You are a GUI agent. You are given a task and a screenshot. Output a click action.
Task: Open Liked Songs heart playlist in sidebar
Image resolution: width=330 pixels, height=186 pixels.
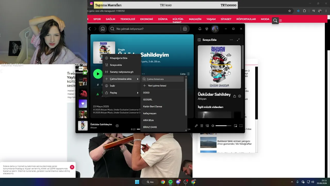tap(83, 104)
